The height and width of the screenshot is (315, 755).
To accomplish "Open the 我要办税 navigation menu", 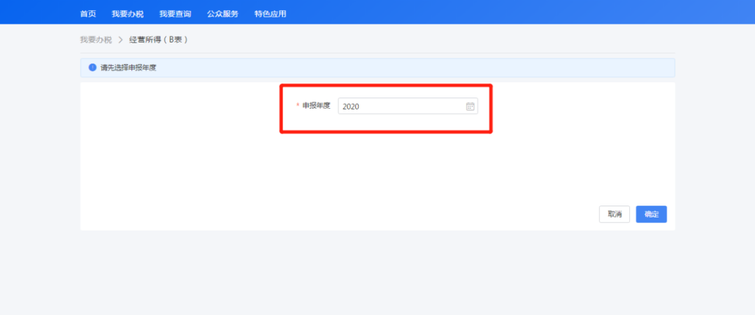I will coord(128,14).
